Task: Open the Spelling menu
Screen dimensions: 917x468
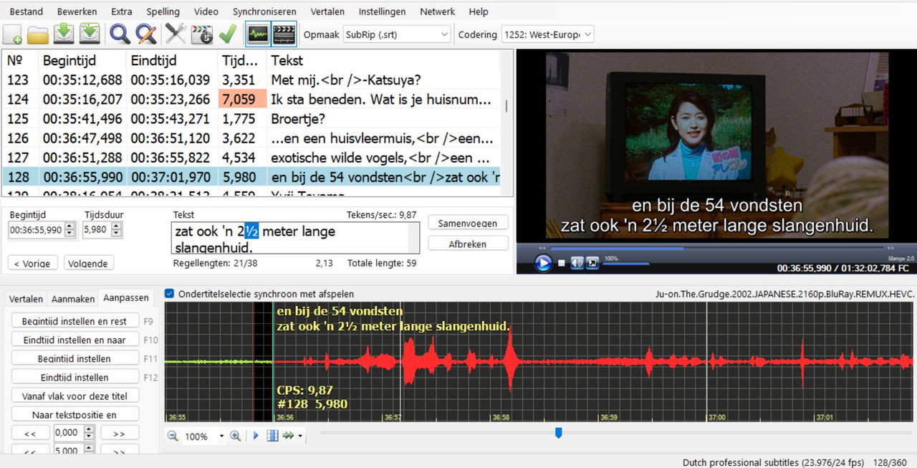Action: [163, 11]
